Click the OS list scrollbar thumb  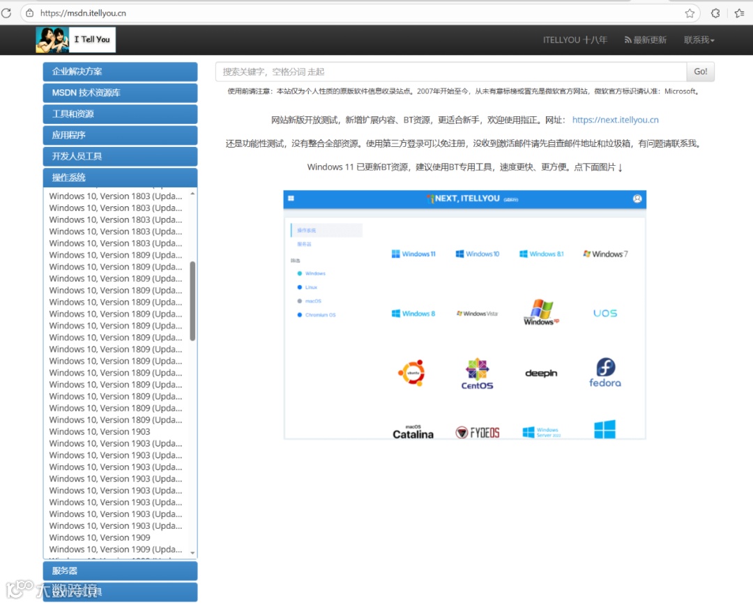192,301
